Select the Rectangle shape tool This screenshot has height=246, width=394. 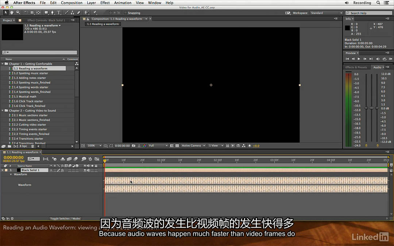46,12
